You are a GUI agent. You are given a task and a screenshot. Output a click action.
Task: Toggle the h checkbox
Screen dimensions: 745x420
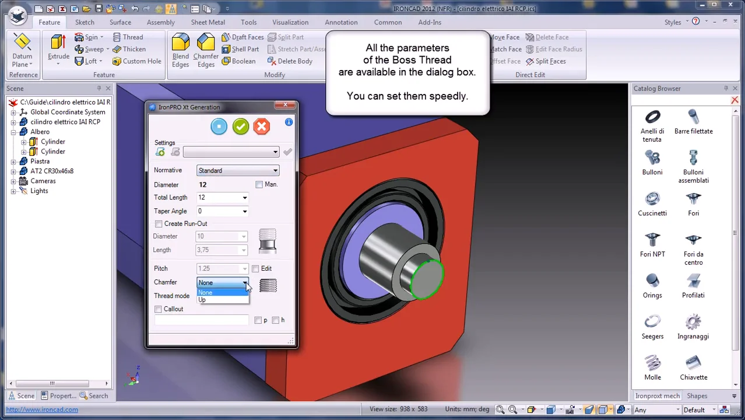(276, 320)
